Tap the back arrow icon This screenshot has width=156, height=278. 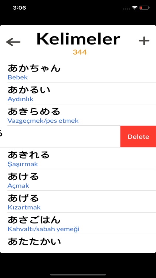click(13, 42)
